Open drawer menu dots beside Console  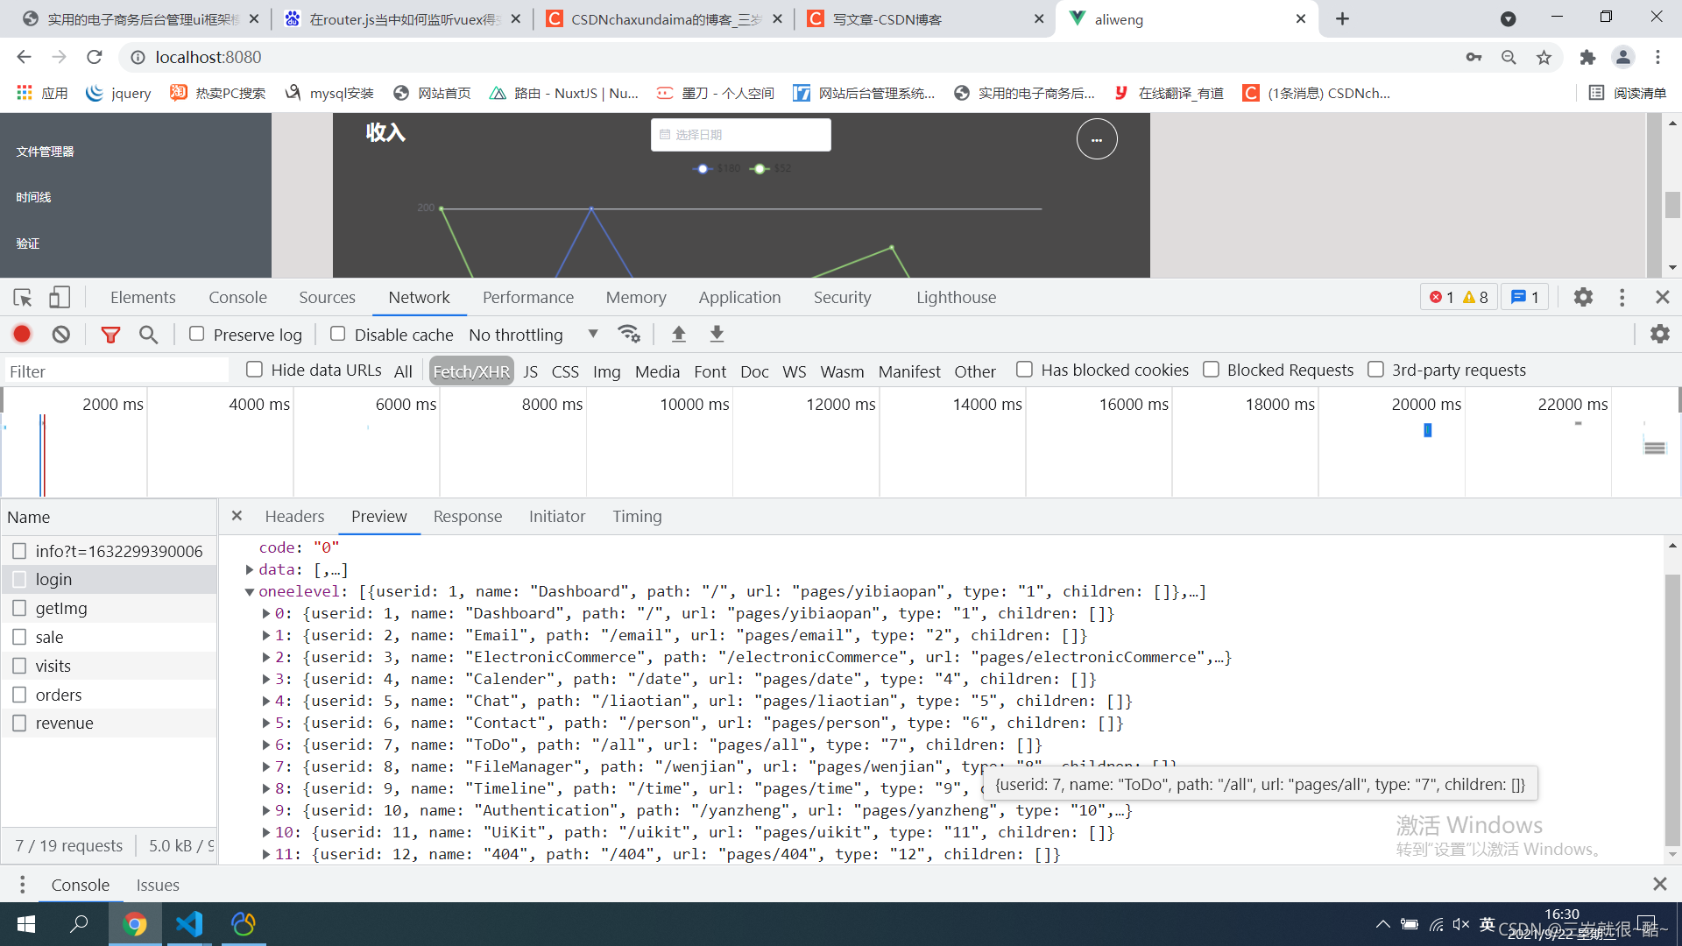tap(22, 885)
